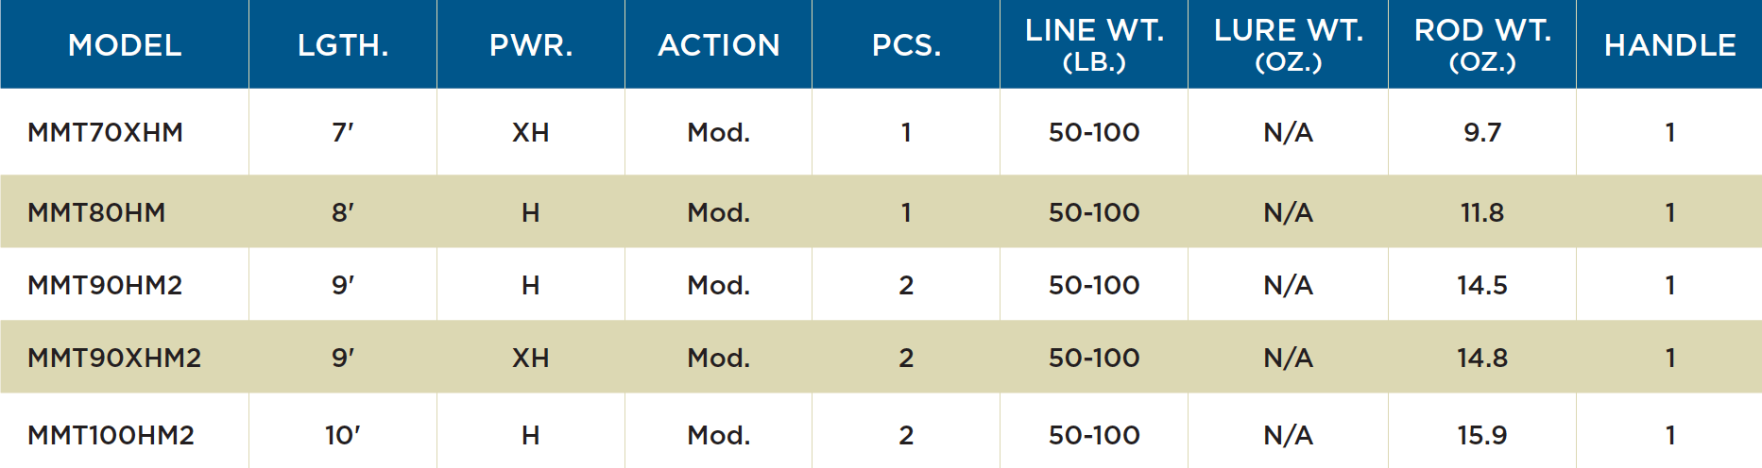Click the MMT80HM model name
1762x468 pixels.
point(96,212)
